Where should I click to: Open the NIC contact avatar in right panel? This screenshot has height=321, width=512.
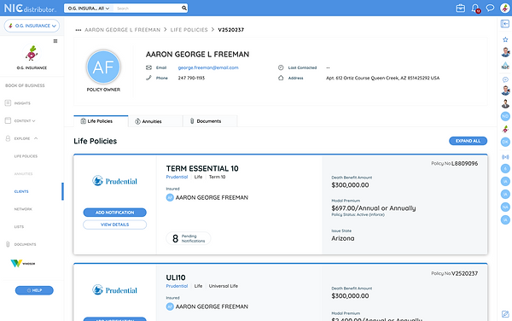click(505, 66)
